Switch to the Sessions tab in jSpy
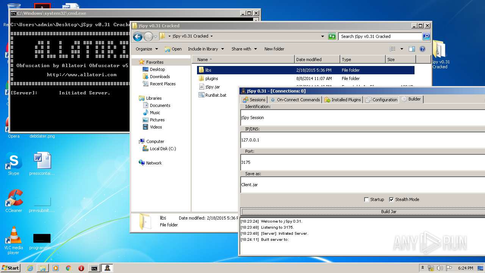The image size is (485, 273). click(254, 100)
